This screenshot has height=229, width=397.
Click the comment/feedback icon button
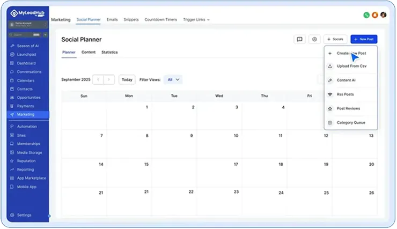click(299, 39)
